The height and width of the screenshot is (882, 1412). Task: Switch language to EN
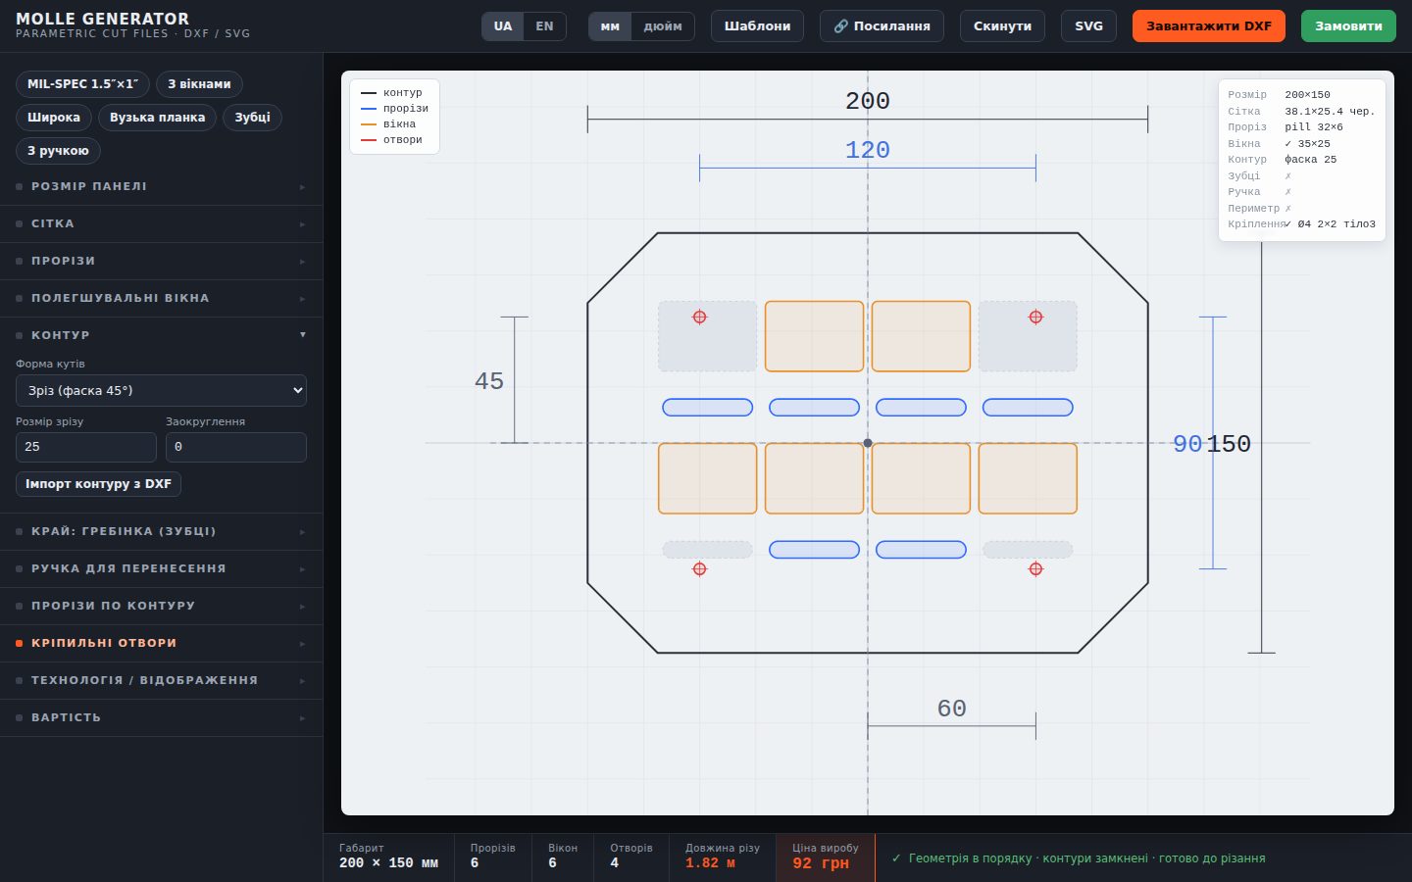coord(544,26)
